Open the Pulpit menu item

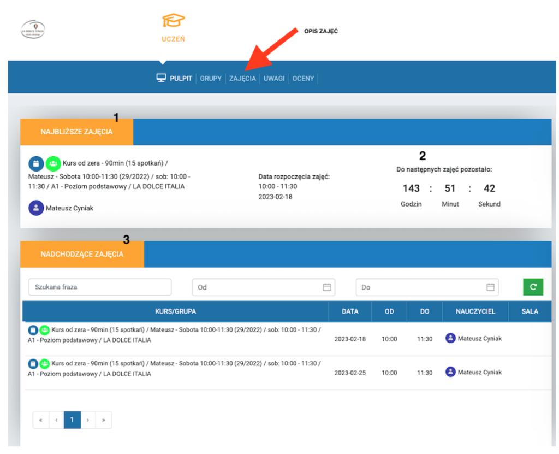[175, 79]
